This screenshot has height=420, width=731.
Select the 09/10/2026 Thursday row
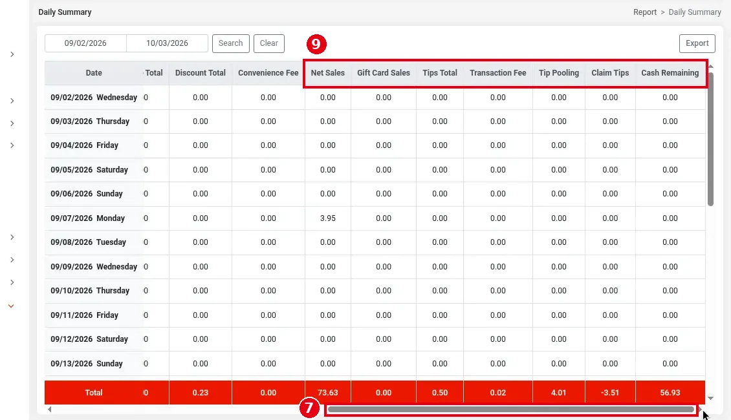tap(375, 291)
